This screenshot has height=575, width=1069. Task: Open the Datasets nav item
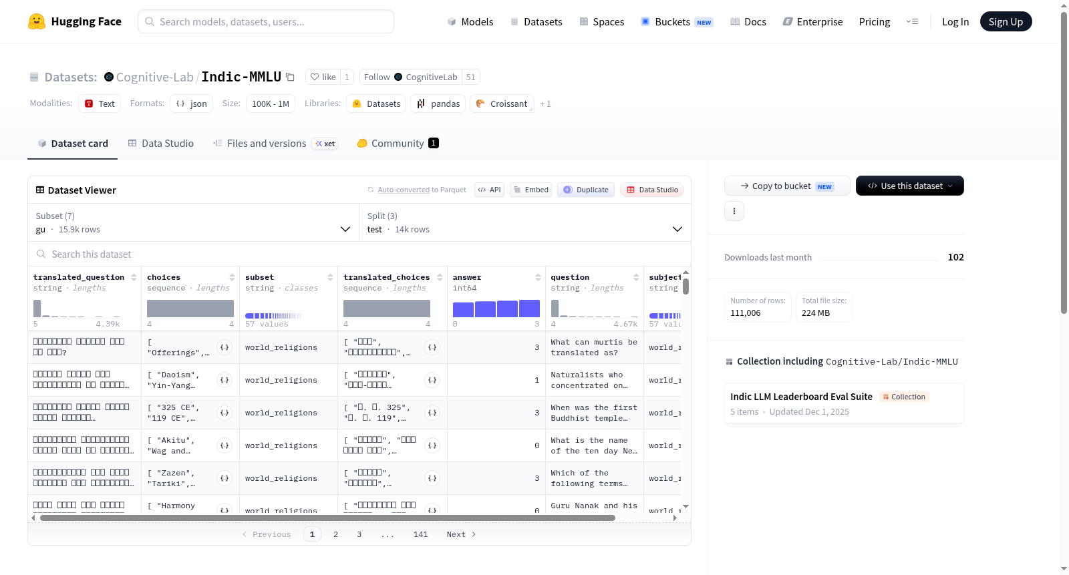(x=536, y=21)
